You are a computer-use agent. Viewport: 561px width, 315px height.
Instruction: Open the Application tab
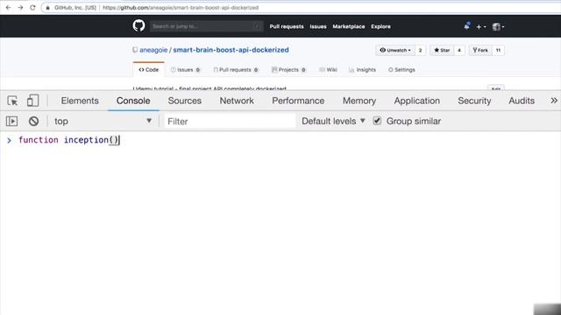417,101
